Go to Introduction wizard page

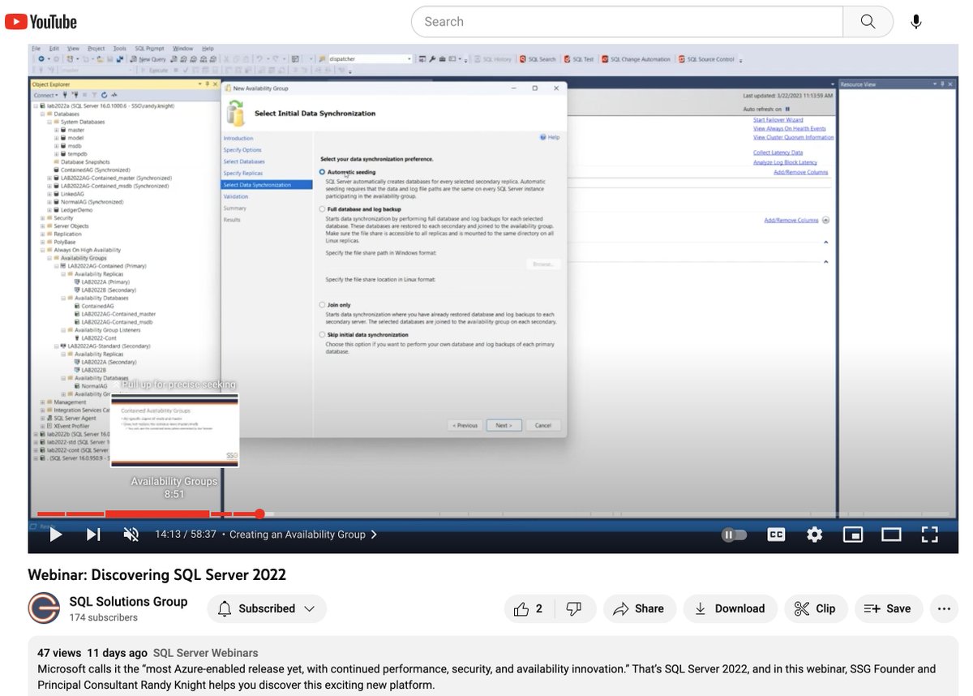(x=238, y=138)
